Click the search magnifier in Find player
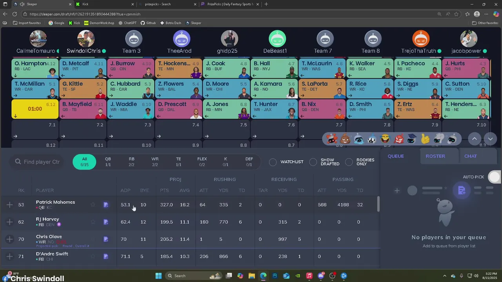 pyautogui.click(x=18, y=162)
